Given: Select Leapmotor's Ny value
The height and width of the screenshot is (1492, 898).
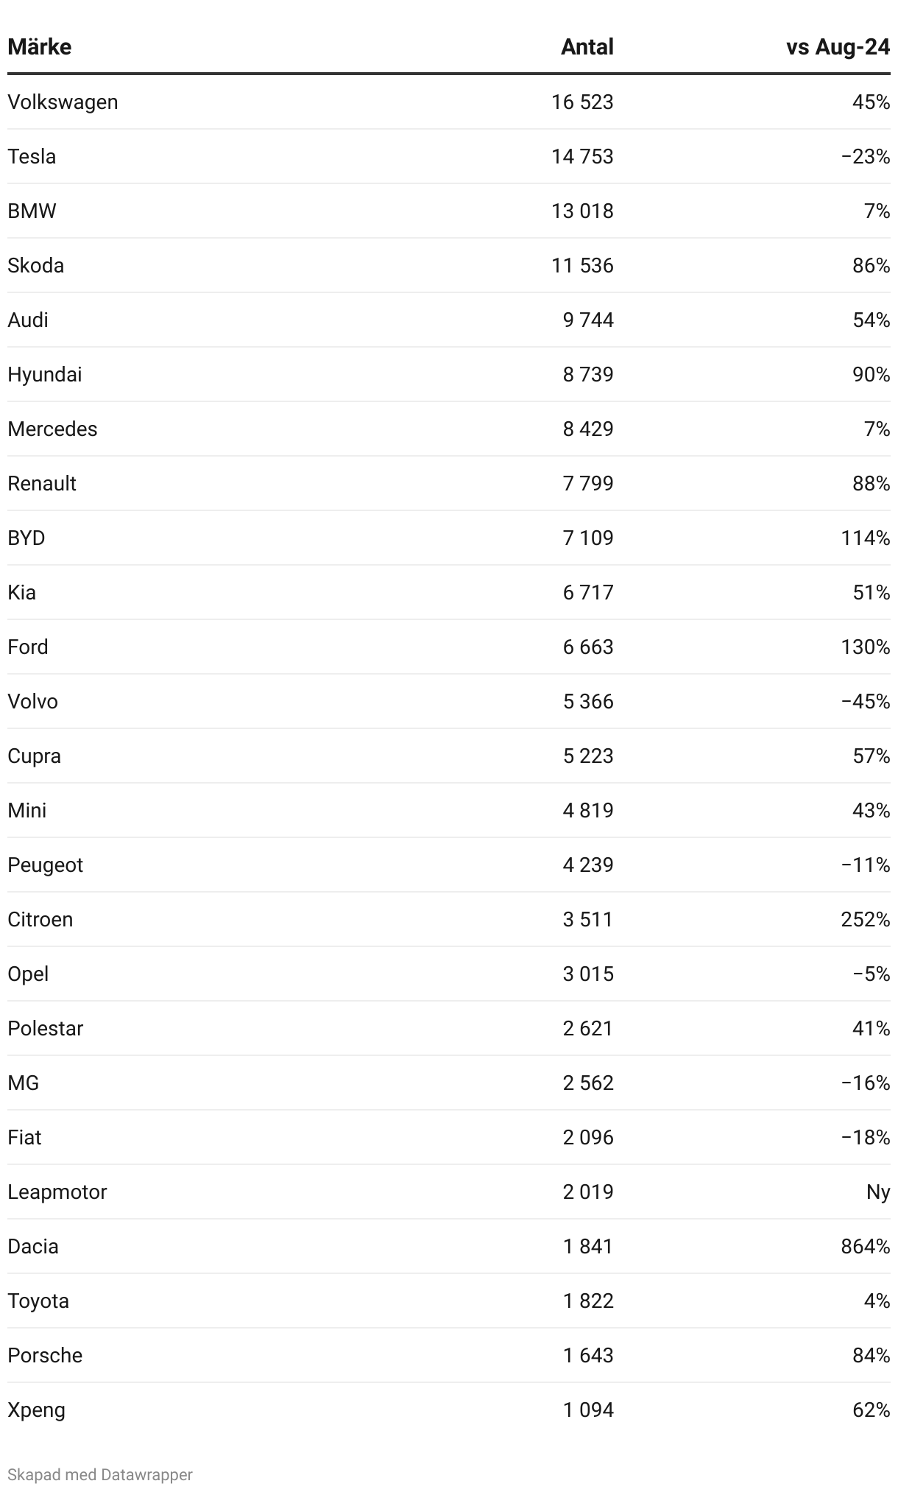Looking at the screenshot, I should (878, 1192).
